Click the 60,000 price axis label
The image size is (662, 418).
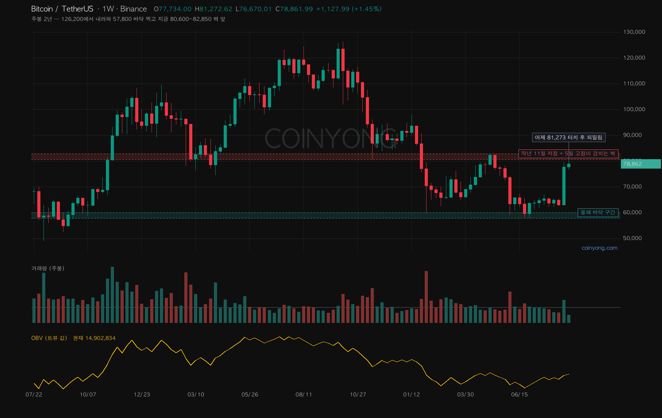632,212
